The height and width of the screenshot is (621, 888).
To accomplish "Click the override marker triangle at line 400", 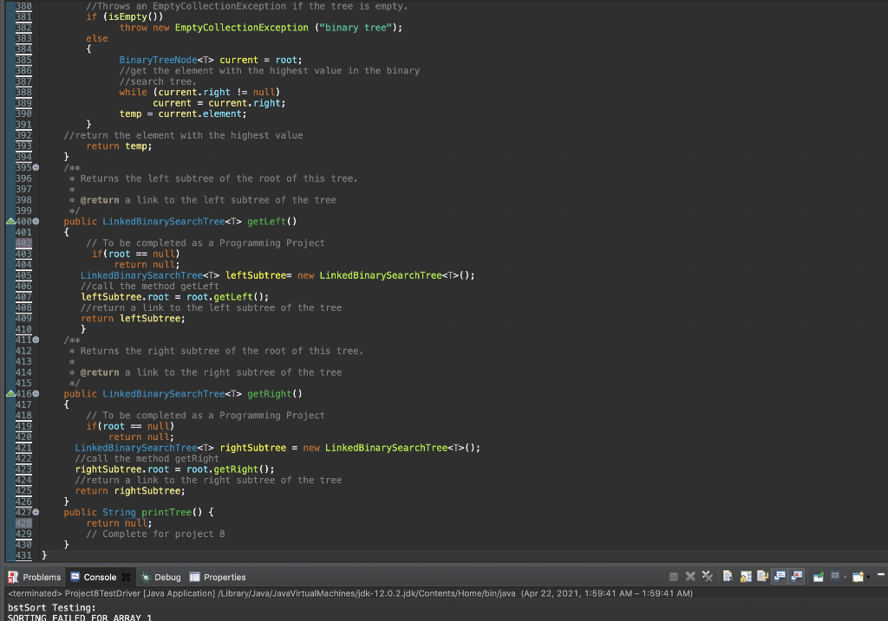I will tap(10, 221).
